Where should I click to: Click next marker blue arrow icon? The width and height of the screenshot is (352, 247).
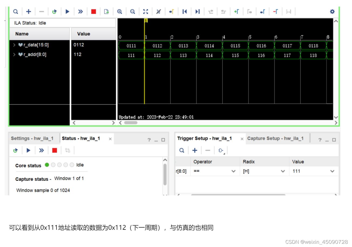tap(262, 12)
